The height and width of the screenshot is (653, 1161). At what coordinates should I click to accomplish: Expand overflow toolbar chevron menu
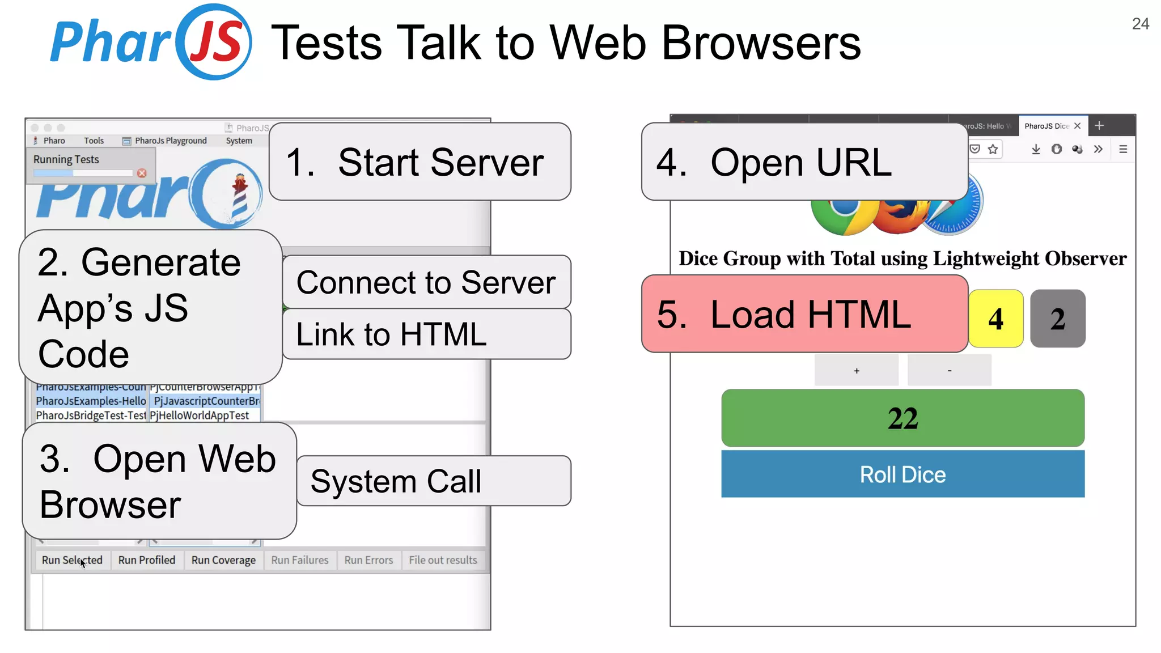(x=1098, y=149)
